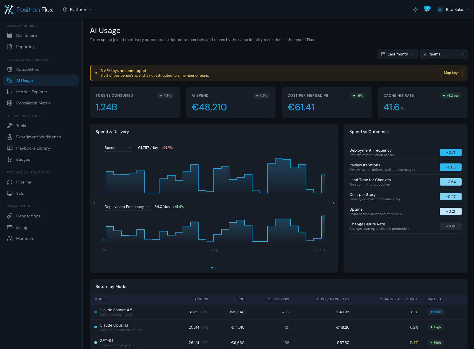Click the Reporting document icon
Screen dimensions: 474x349
coord(10,47)
